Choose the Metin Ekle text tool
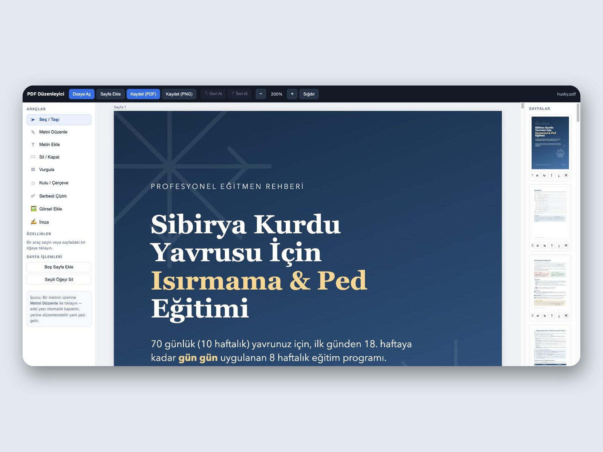The height and width of the screenshot is (452, 603). [59, 145]
